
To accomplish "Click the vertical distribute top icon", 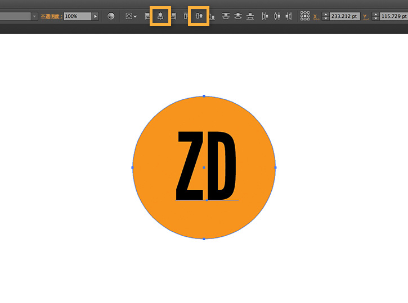I will [x=226, y=16].
